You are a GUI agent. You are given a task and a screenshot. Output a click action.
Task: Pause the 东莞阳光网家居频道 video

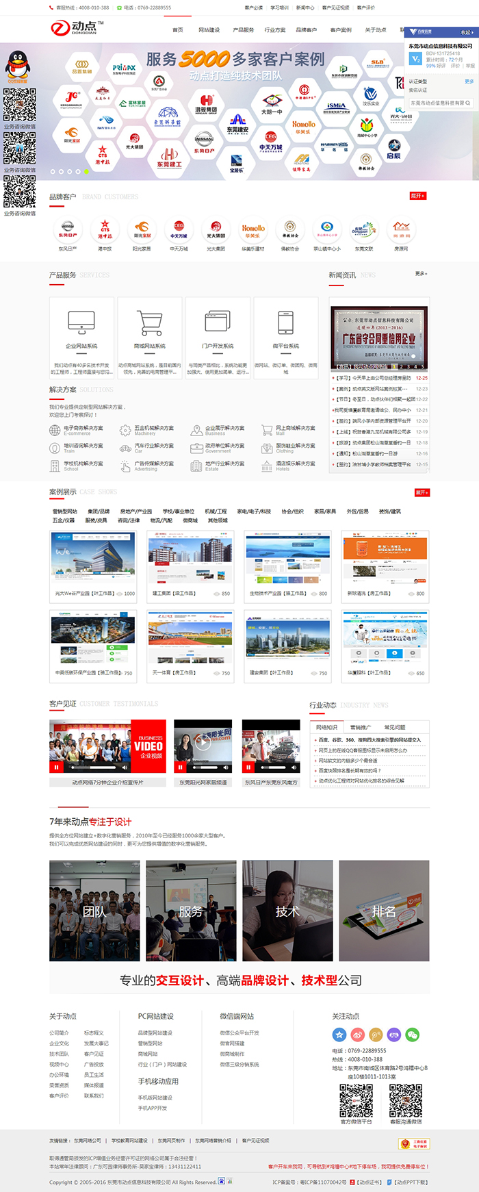[x=181, y=767]
